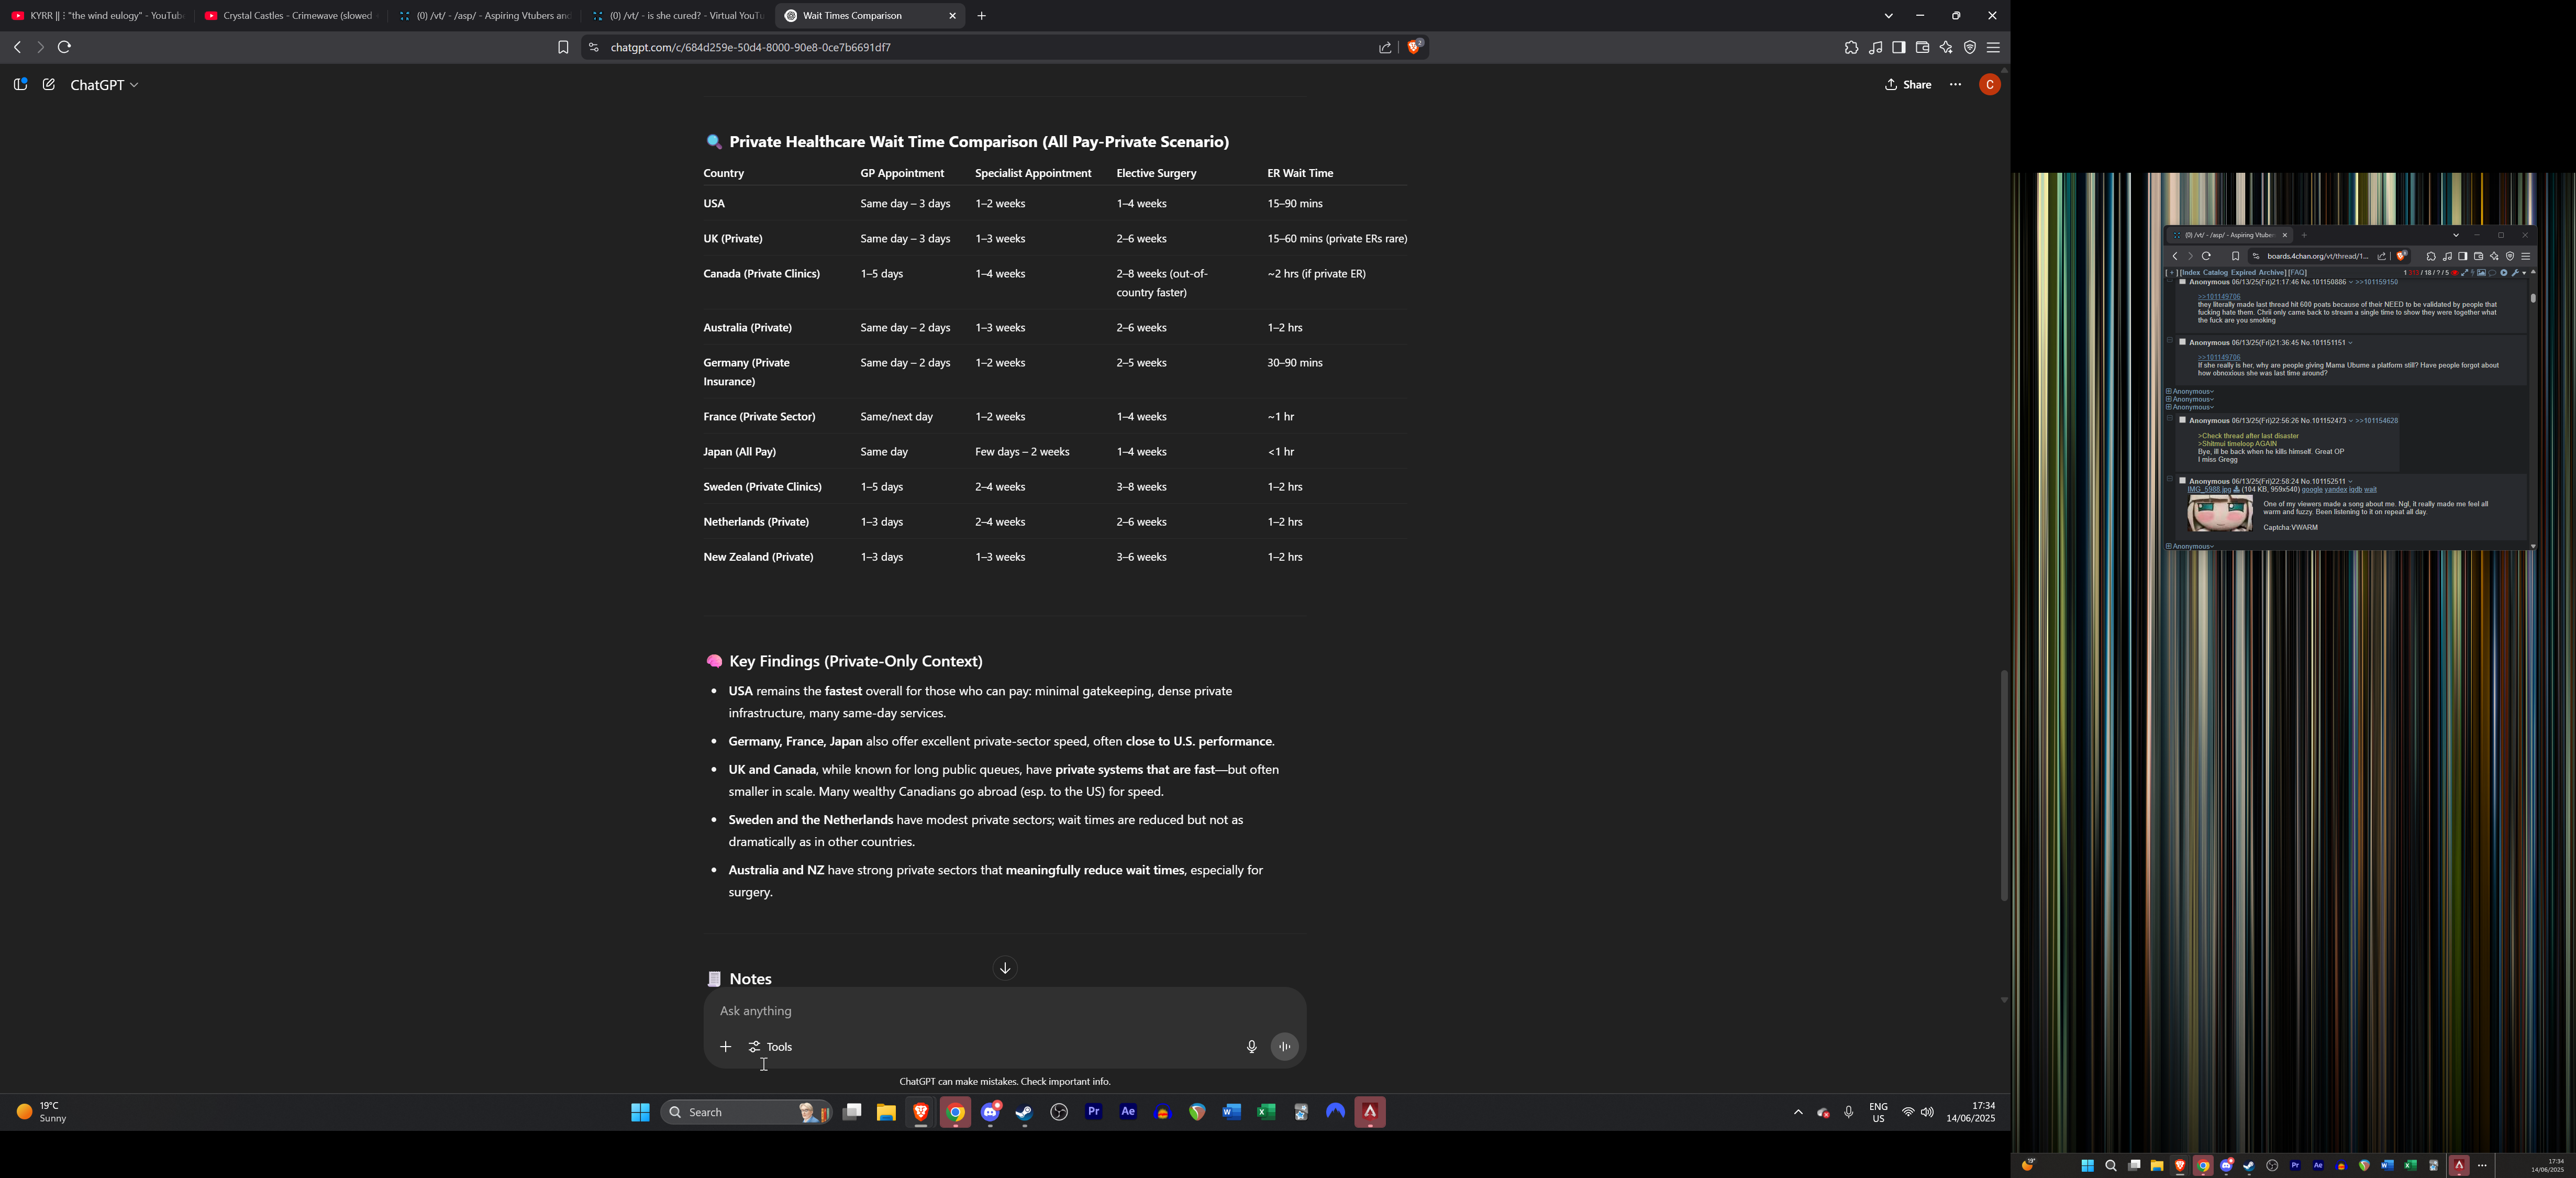2576x1178 pixels.
Task: Open the ChatGPT sidebar toggle icon
Action: 20,85
